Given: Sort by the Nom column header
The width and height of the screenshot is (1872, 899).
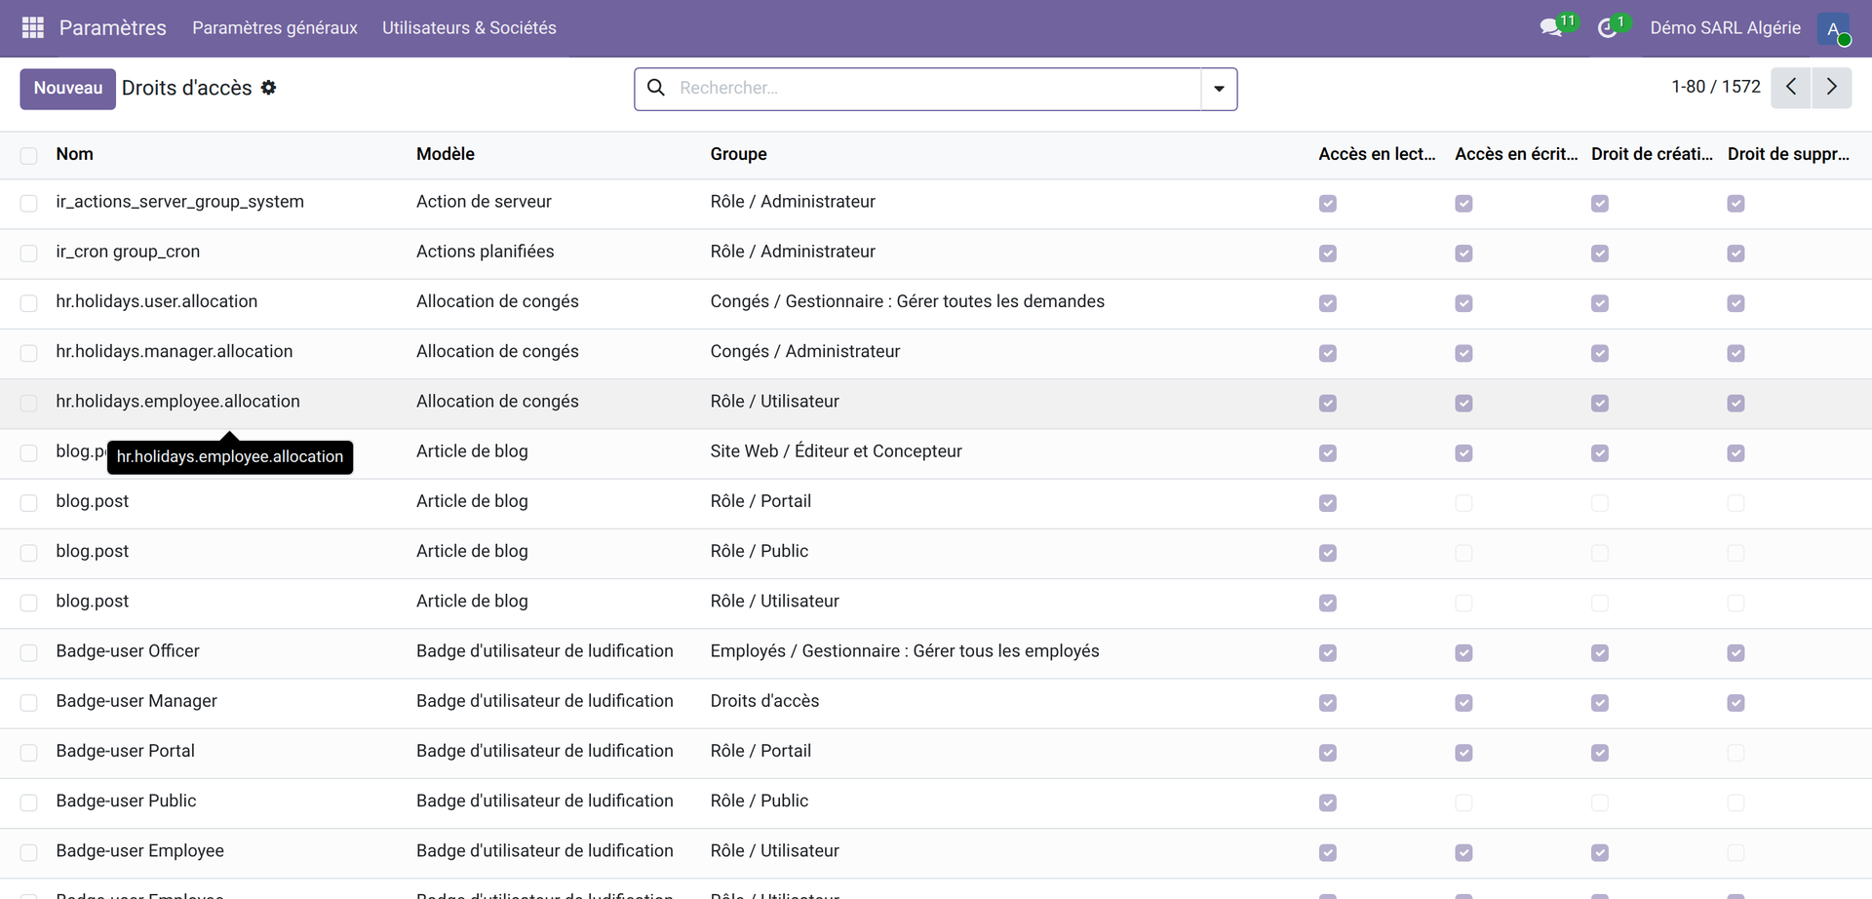Looking at the screenshot, I should click(74, 154).
